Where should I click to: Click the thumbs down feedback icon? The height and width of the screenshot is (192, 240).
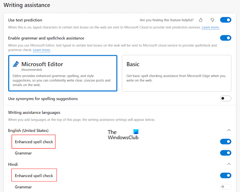click(212, 20)
